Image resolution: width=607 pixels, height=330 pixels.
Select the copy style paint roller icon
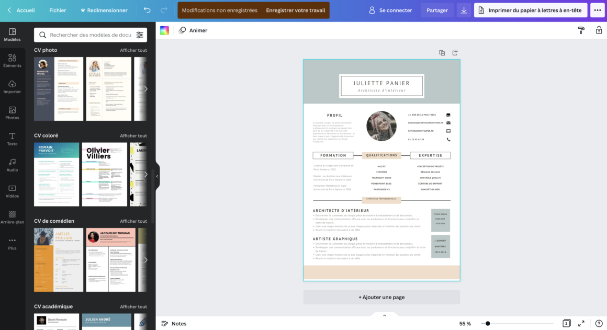(581, 30)
